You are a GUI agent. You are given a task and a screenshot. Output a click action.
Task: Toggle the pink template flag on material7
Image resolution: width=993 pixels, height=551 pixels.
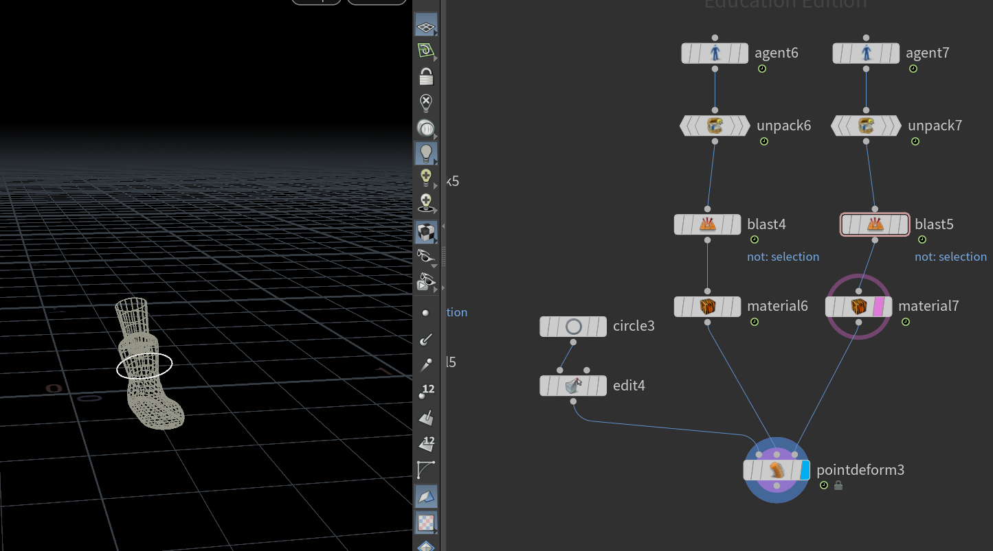(878, 307)
